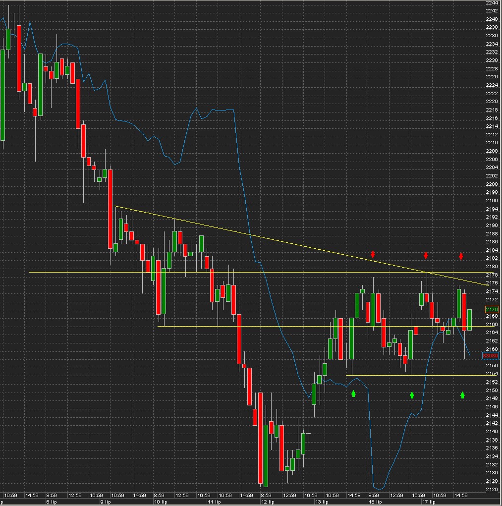Click the 12 lip date label
Image resolution: width=502 pixels, height=506 pixels.
click(268, 502)
